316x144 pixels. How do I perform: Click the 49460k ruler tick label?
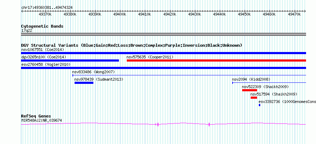[x=269, y=14]
